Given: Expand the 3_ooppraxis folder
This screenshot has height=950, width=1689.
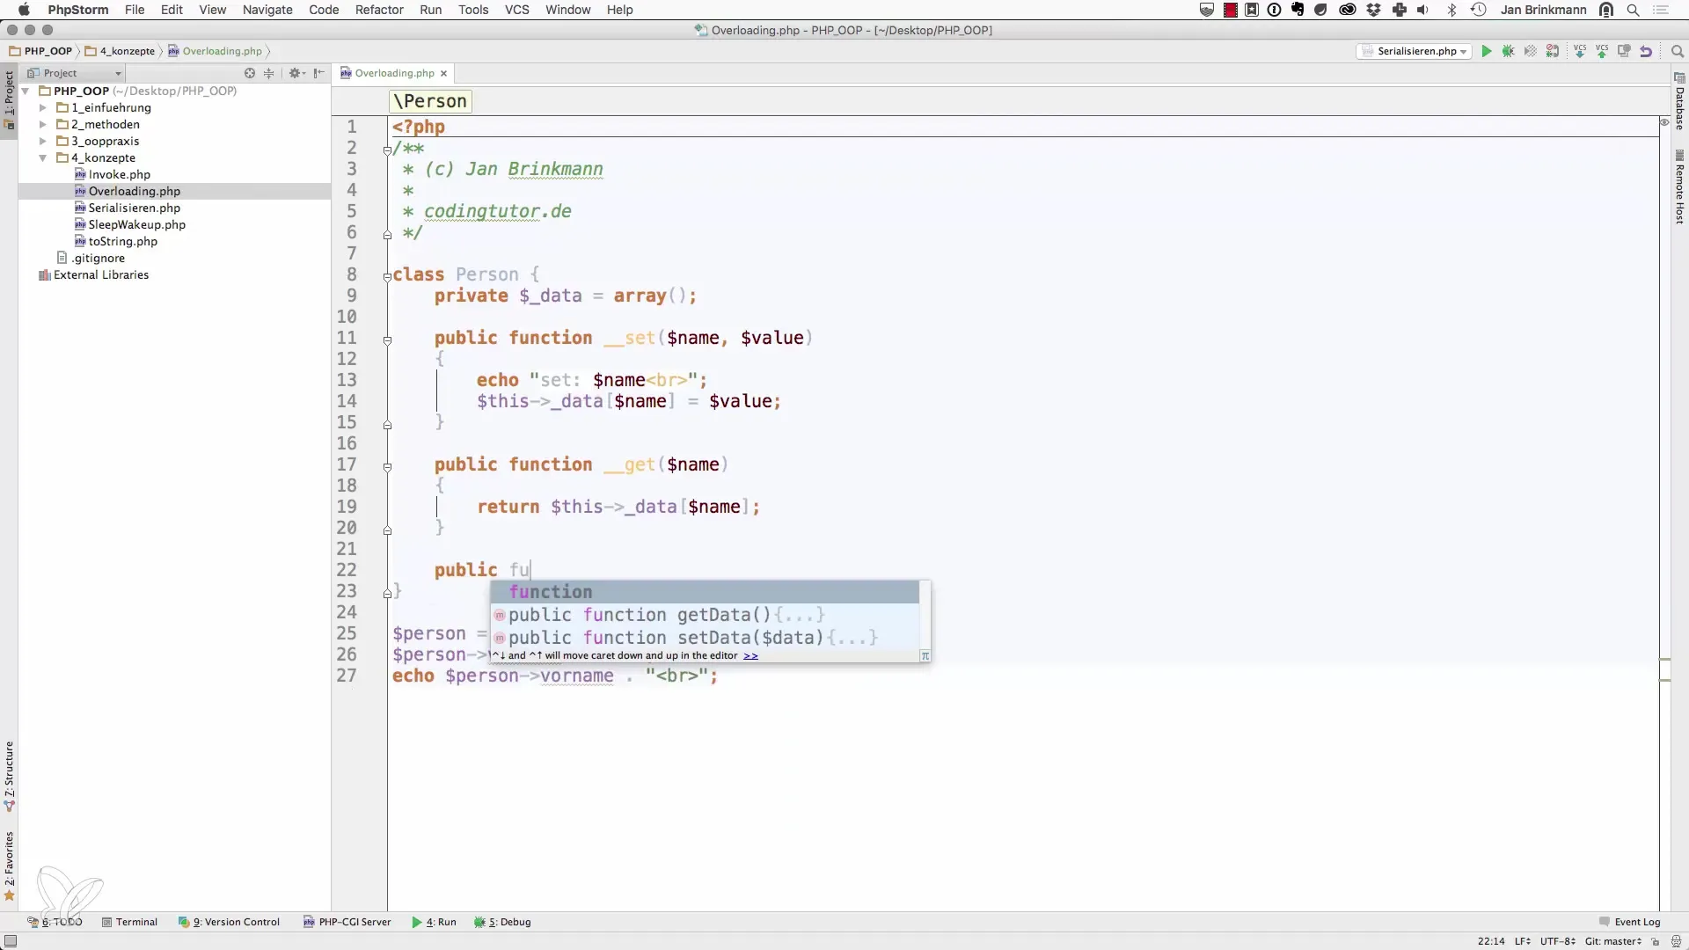Looking at the screenshot, I should (x=42, y=141).
